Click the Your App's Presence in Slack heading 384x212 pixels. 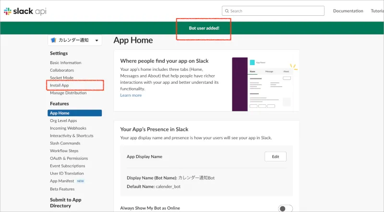point(154,129)
